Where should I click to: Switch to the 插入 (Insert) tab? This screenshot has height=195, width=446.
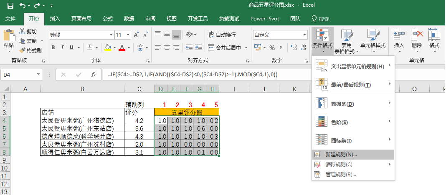55,19
